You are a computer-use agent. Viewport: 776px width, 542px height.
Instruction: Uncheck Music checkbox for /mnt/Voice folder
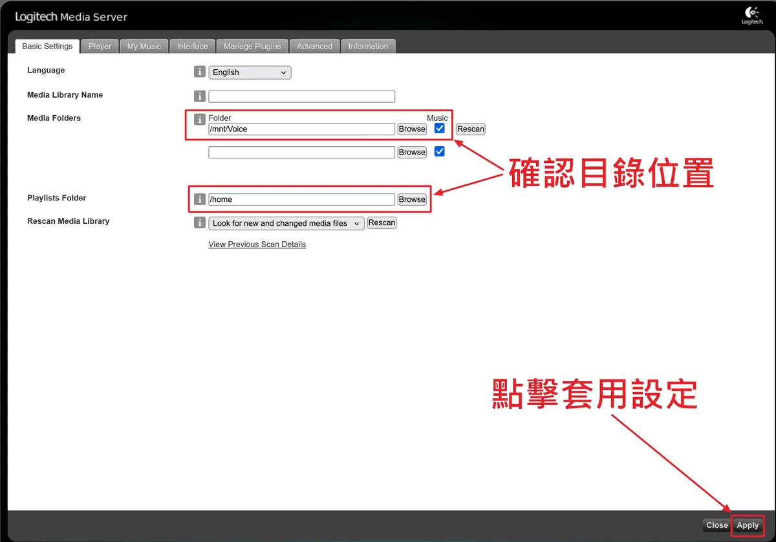point(440,128)
